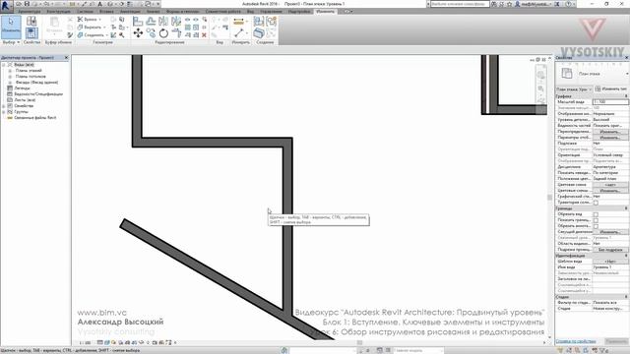Click Изменить тип button in Properties
The image size is (630, 354).
click(610, 89)
